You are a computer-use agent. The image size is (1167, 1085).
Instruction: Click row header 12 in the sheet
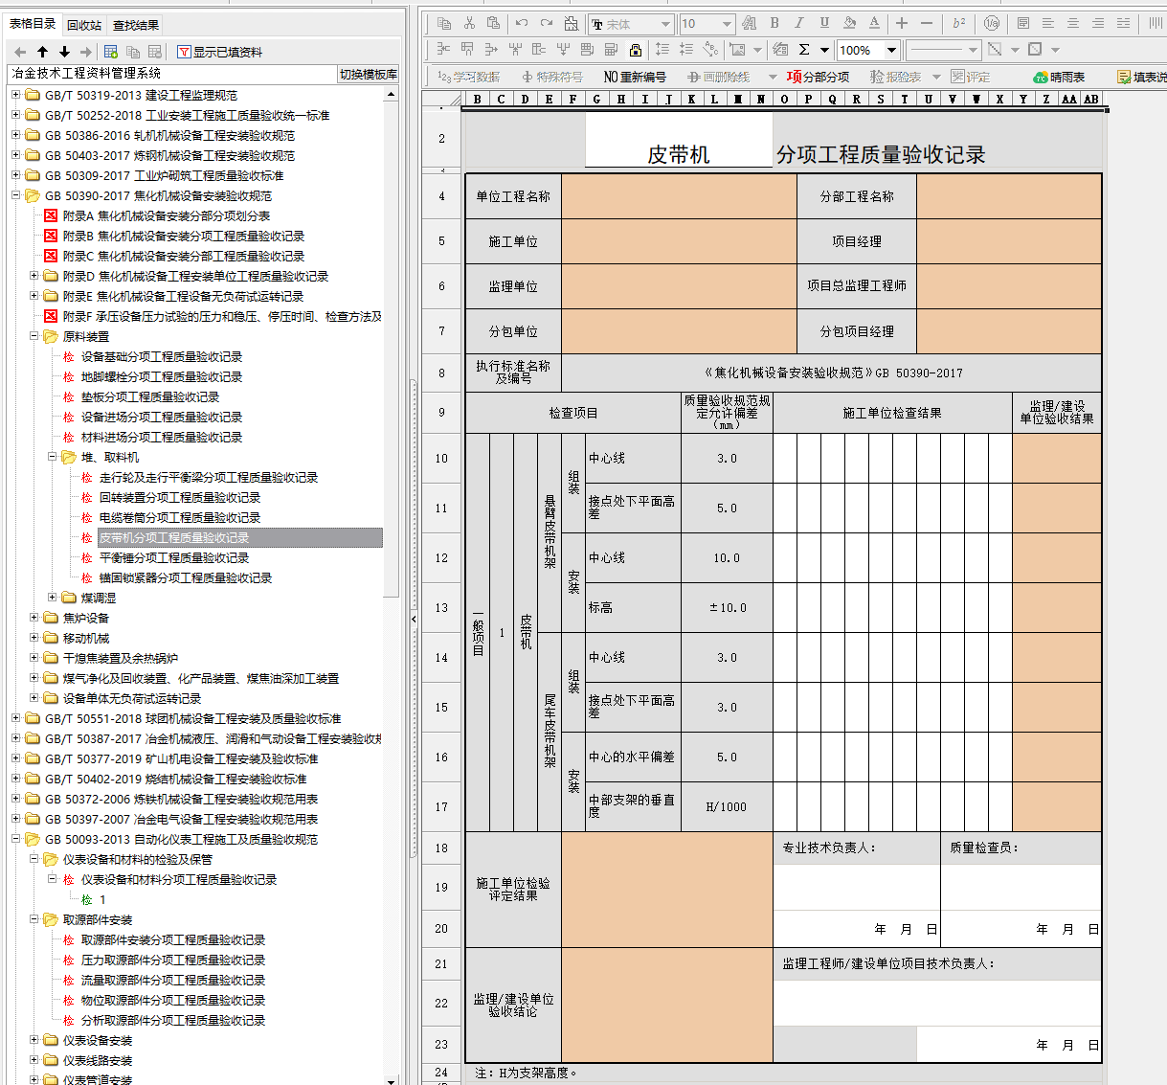click(x=441, y=558)
